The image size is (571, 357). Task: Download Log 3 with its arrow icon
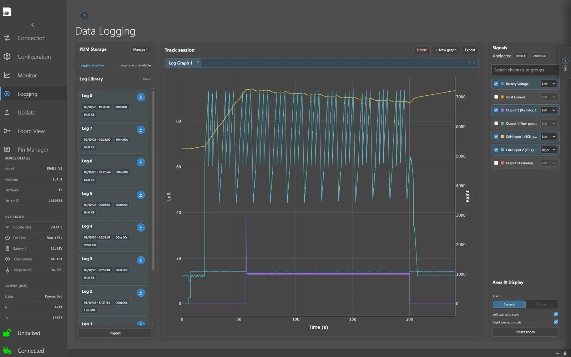[141, 260]
